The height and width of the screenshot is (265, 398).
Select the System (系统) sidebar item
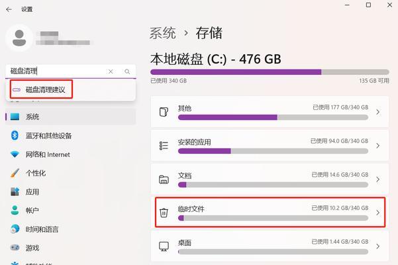click(71, 117)
